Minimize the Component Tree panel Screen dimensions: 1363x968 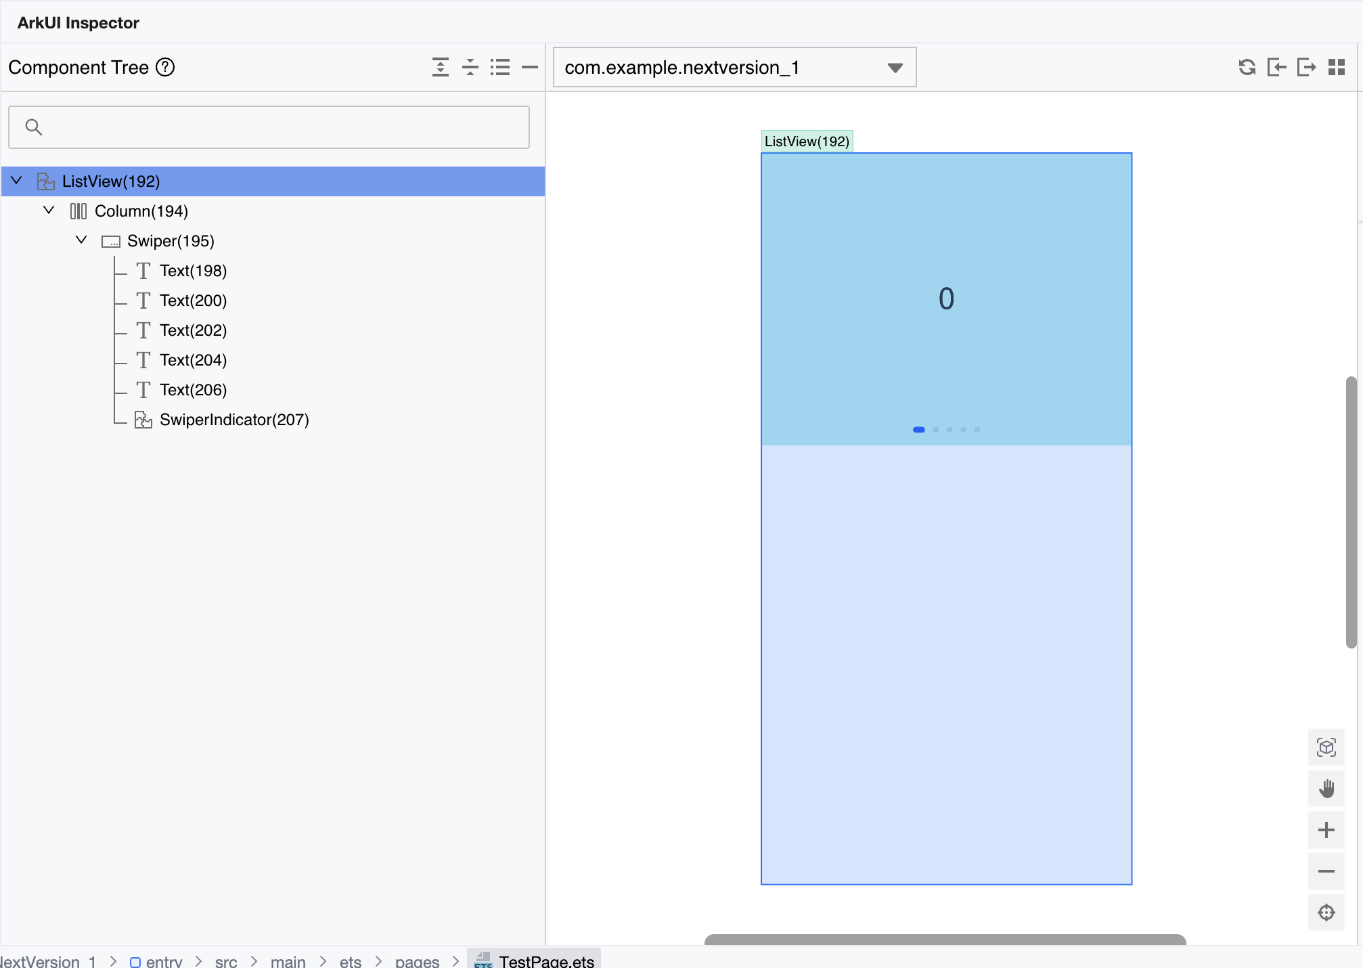[530, 67]
